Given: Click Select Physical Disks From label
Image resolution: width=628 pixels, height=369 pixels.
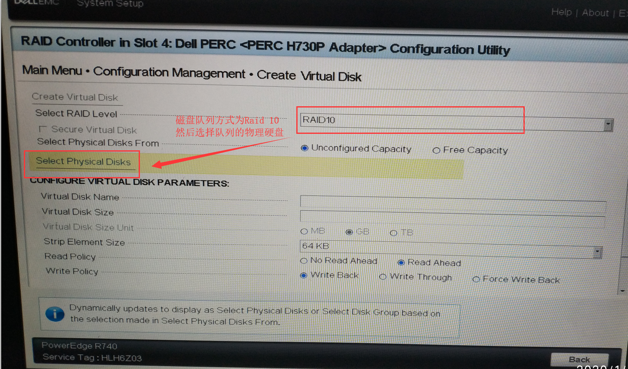Looking at the screenshot, I should [x=98, y=142].
